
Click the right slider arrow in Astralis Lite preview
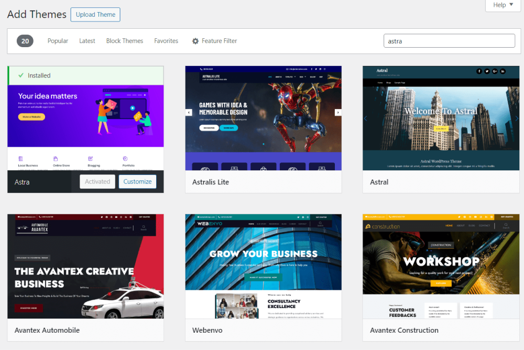tap(338, 112)
